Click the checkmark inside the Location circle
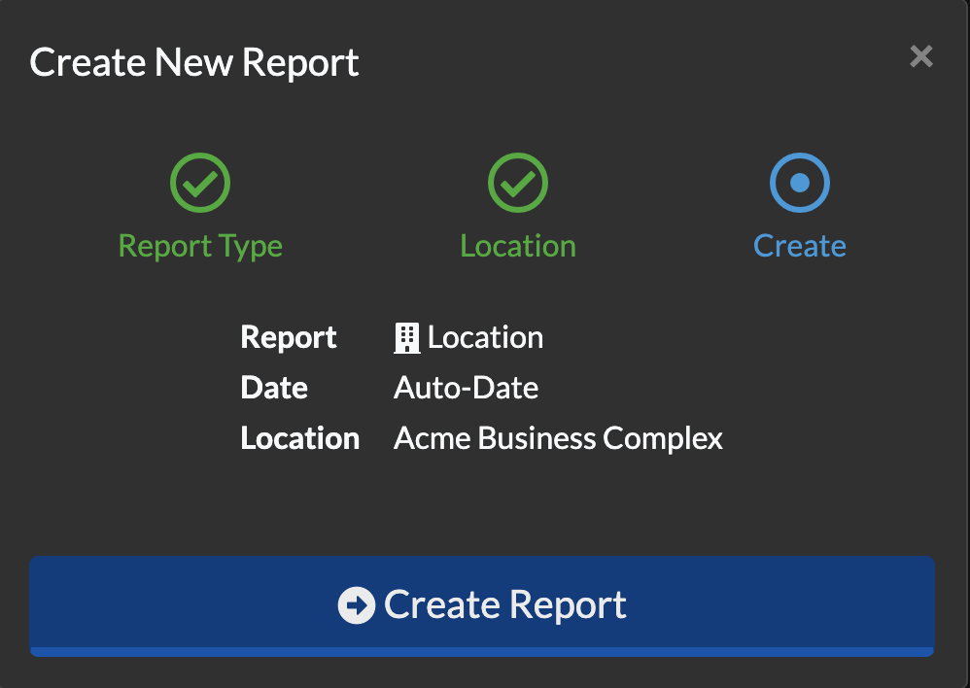Screen dimensions: 970x688 pos(518,182)
